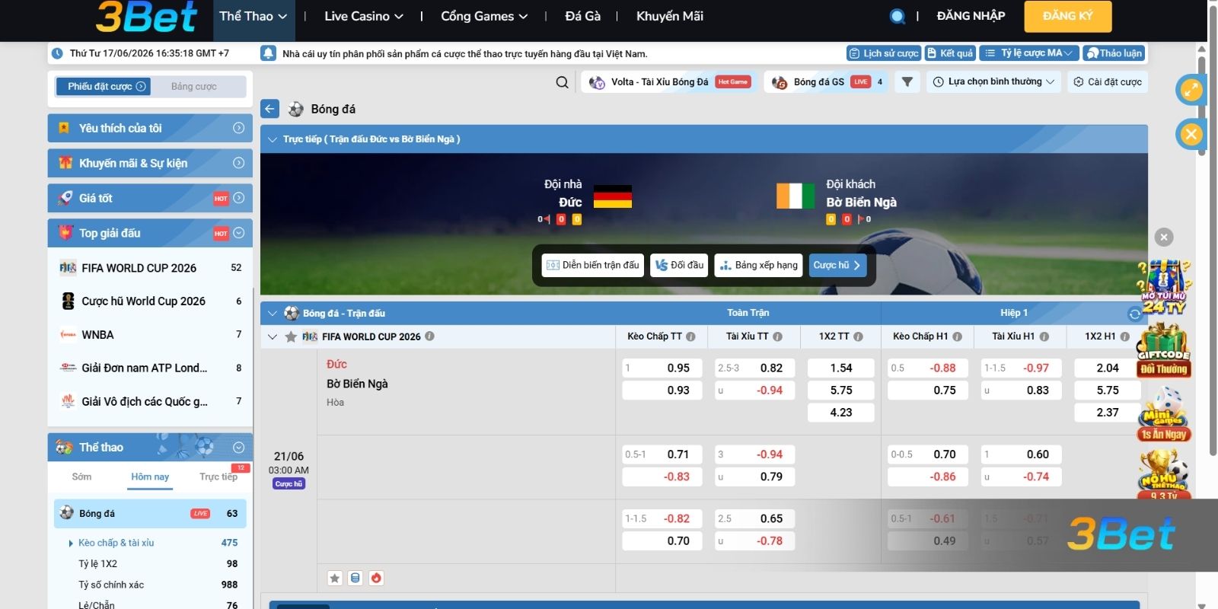
Task: Open Cài đặt cược settings
Action: tap(1107, 82)
